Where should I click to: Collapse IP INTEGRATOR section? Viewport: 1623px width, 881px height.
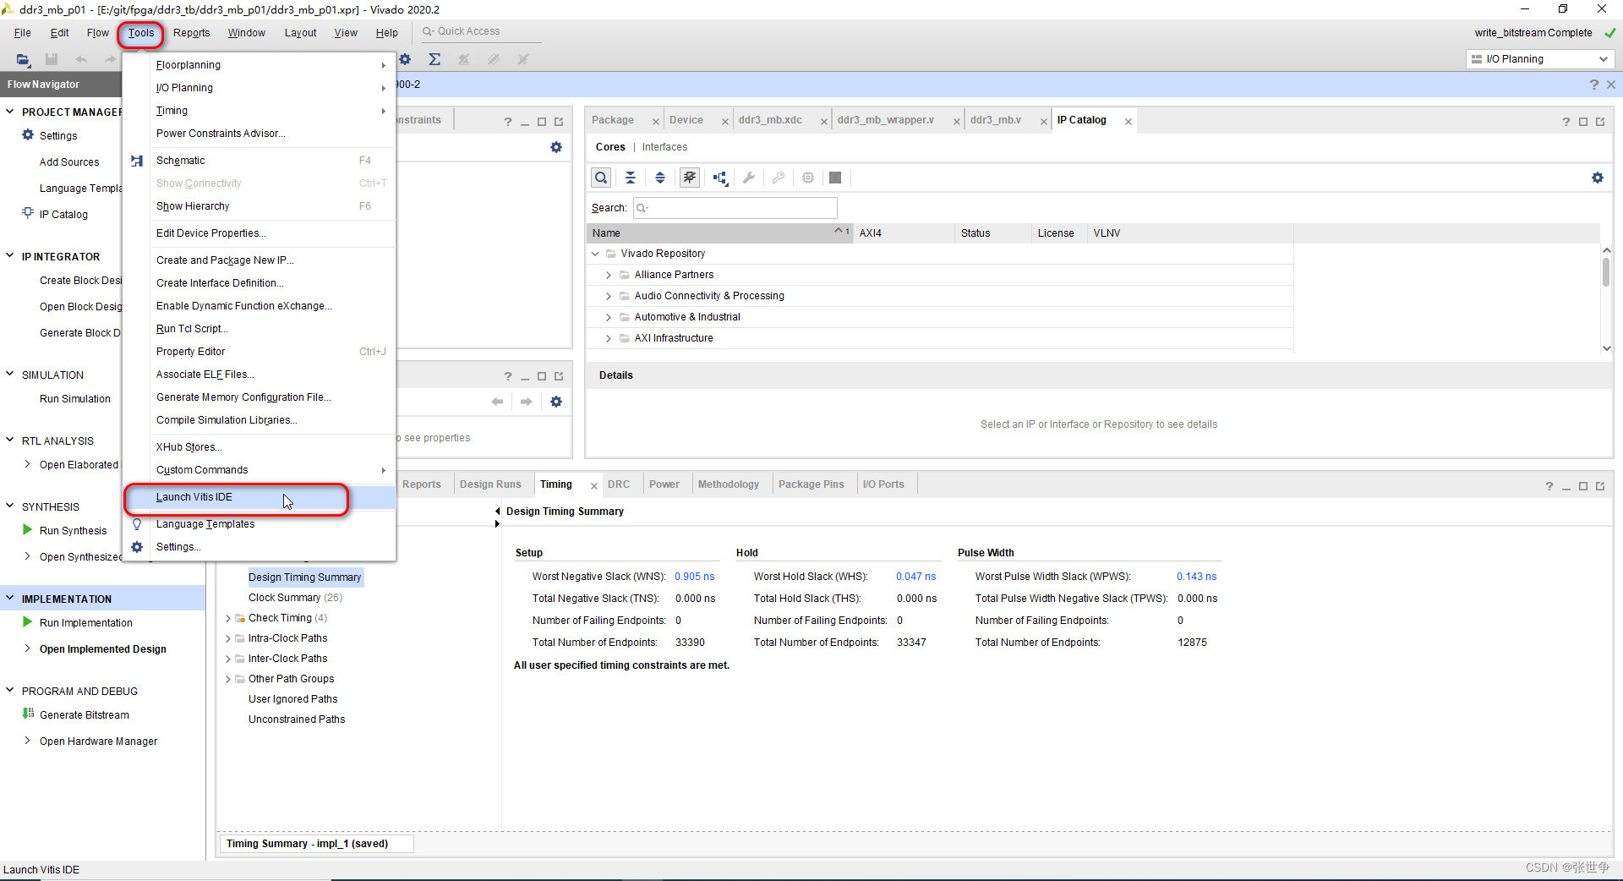point(10,256)
